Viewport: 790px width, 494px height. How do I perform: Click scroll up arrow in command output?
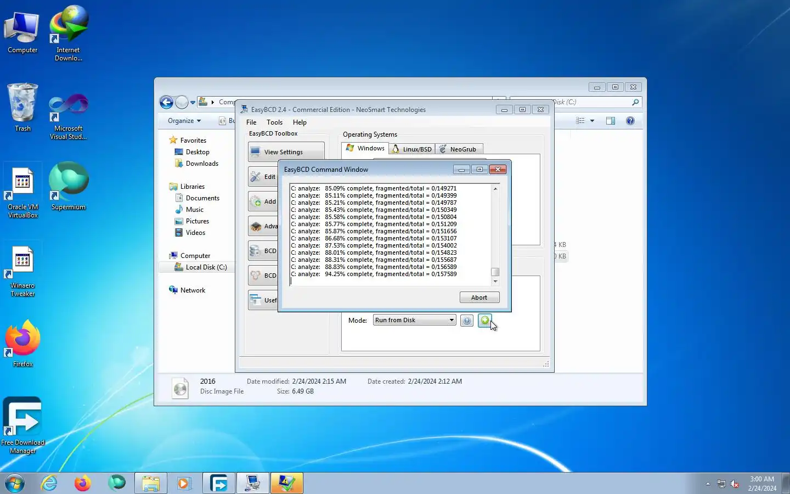[495, 189]
